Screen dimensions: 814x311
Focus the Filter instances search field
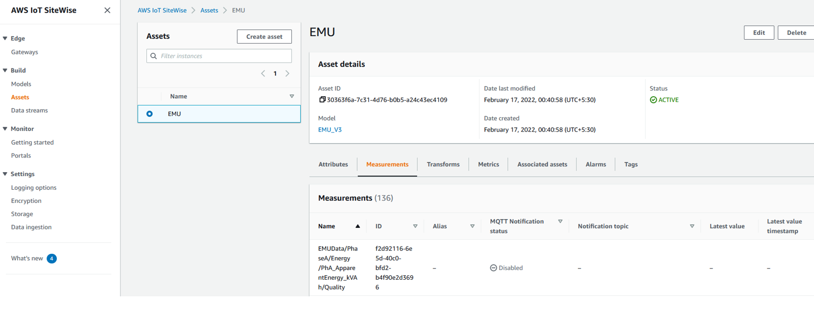coord(219,56)
